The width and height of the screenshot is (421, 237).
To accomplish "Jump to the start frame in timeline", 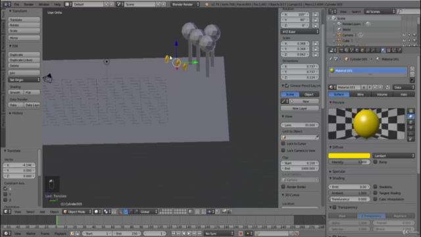I will point(174,234).
